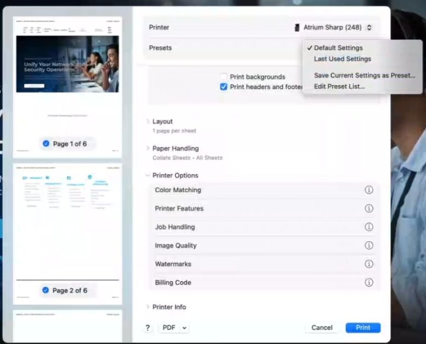Enable the Print backgrounds checkbox

pos(223,77)
